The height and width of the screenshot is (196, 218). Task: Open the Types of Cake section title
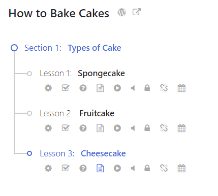point(95,48)
